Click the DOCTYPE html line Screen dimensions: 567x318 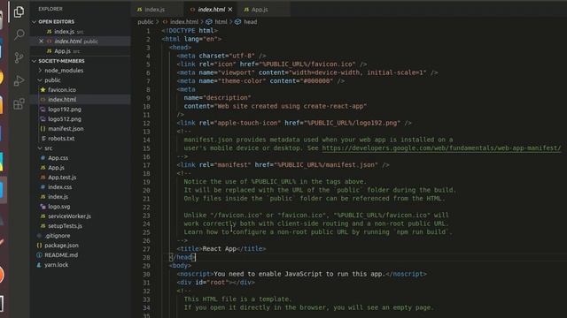[x=190, y=31]
